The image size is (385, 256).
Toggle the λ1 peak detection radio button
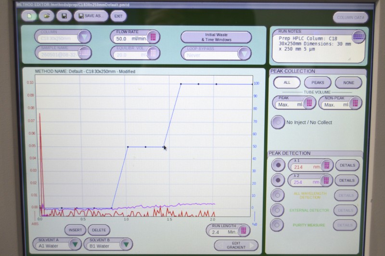(x=278, y=165)
